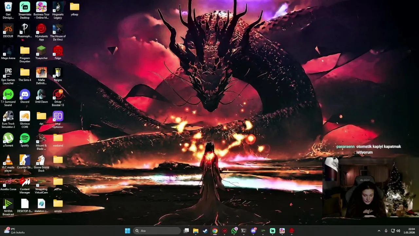Open Discord from the taskbar
This screenshot has height=236, width=419.
[253, 231]
